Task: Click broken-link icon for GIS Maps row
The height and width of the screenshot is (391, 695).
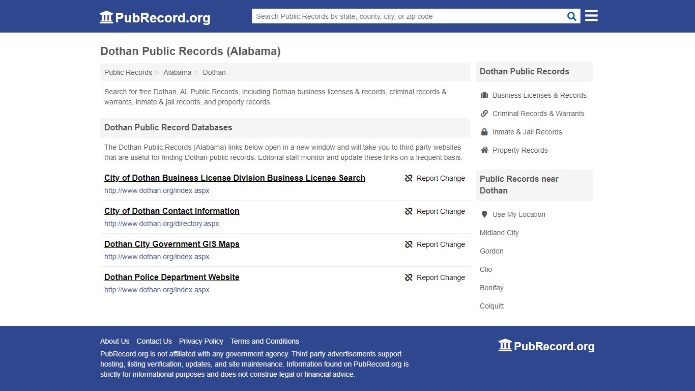Action: [x=409, y=244]
